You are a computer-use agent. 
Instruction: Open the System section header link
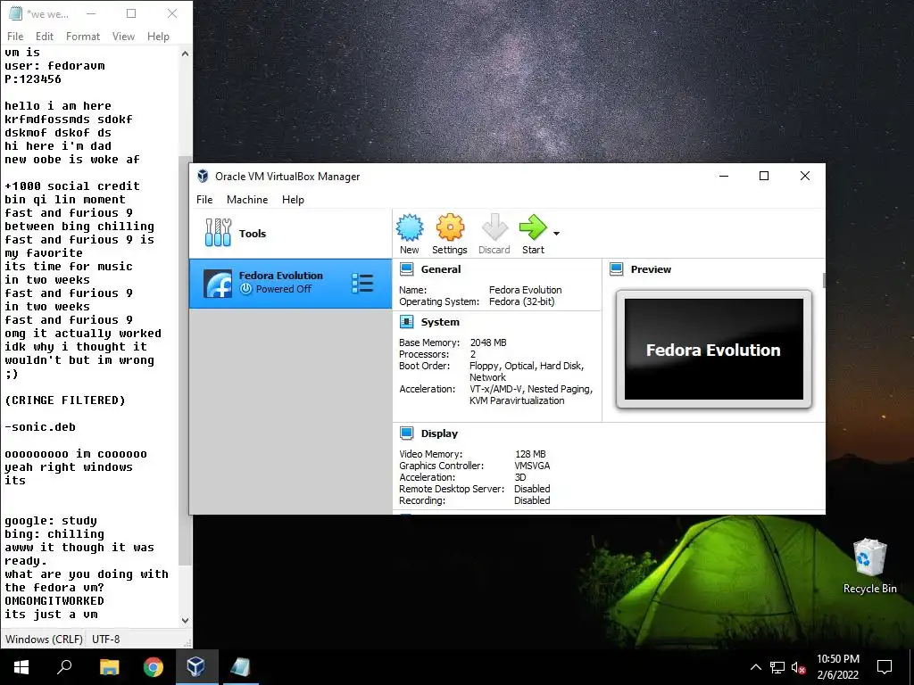click(x=440, y=322)
